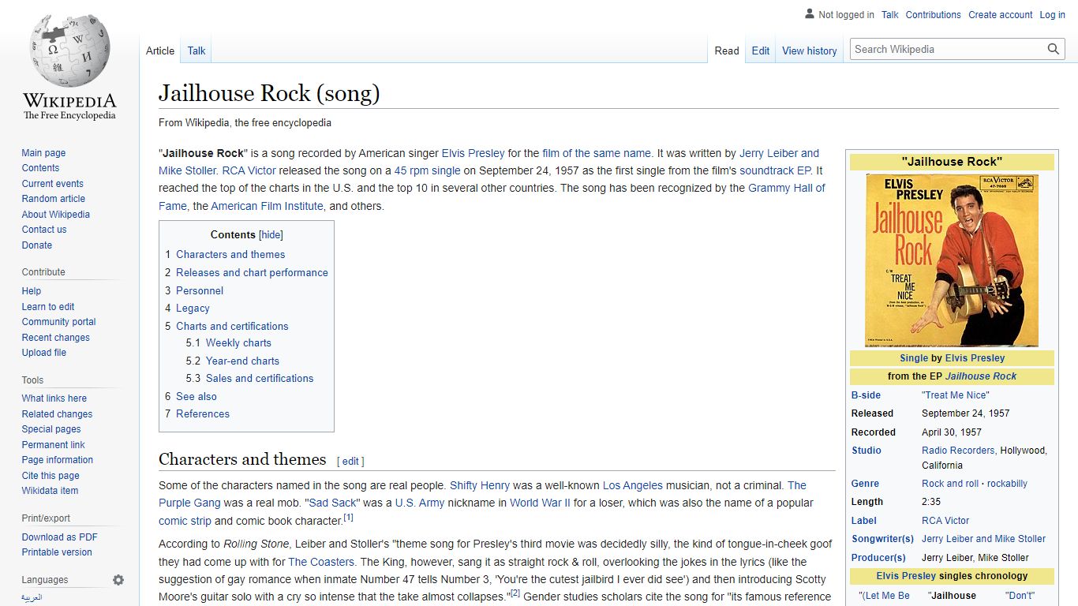Open the user Talk link in the top bar
Screen dimensions: 1078x606
[x=890, y=15]
